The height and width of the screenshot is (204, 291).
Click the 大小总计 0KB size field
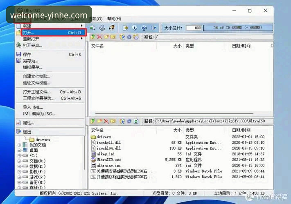click(194, 28)
